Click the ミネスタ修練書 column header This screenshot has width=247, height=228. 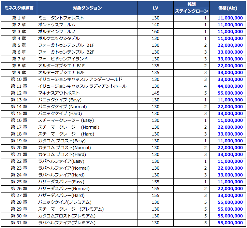pyautogui.click(x=19, y=8)
